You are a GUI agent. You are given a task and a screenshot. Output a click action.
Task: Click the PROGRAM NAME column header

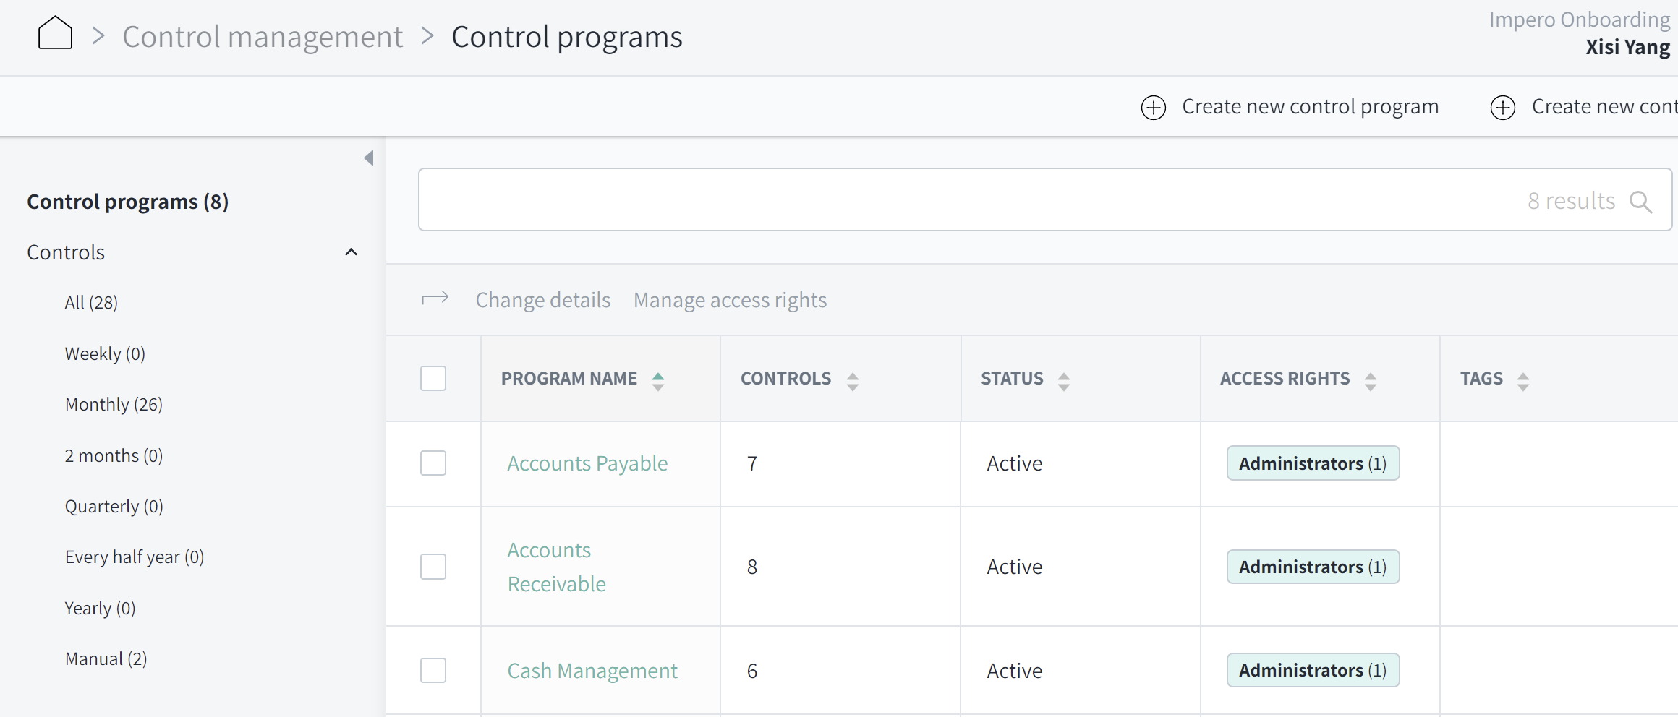coord(569,378)
